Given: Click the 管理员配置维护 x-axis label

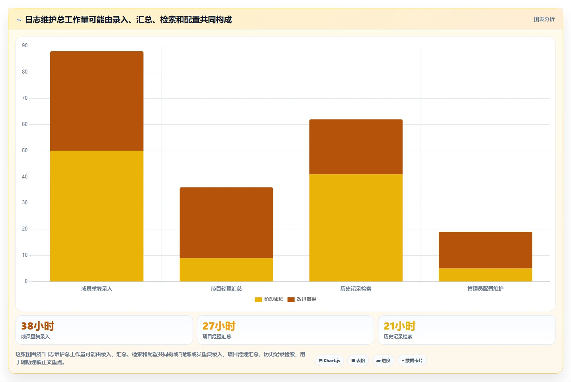Looking at the screenshot, I should tap(485, 289).
